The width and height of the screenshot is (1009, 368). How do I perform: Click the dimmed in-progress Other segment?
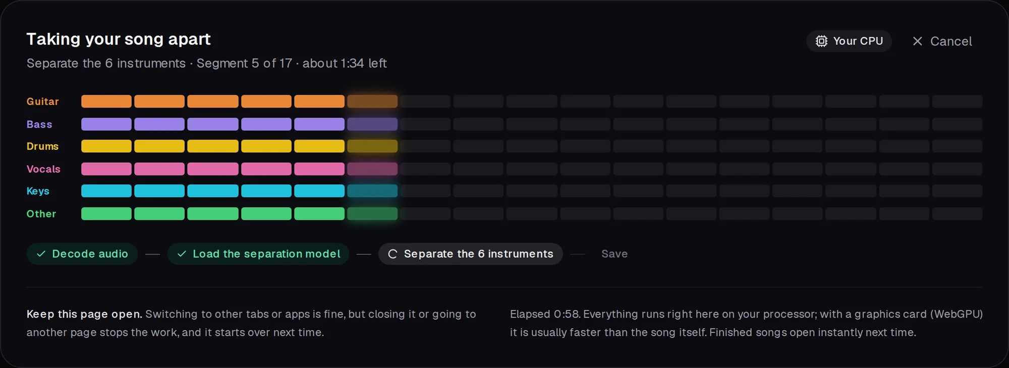[x=372, y=214]
